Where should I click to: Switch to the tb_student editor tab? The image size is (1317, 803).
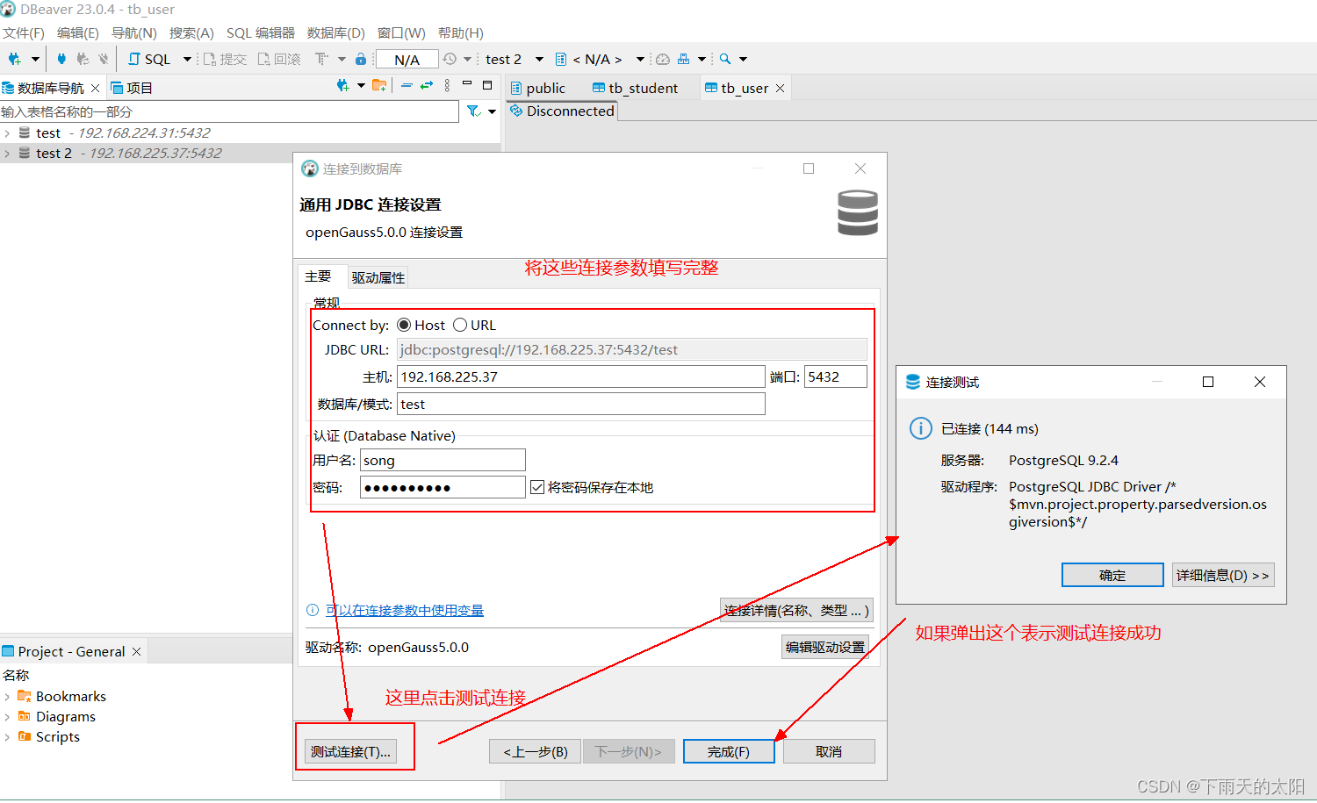(x=636, y=88)
